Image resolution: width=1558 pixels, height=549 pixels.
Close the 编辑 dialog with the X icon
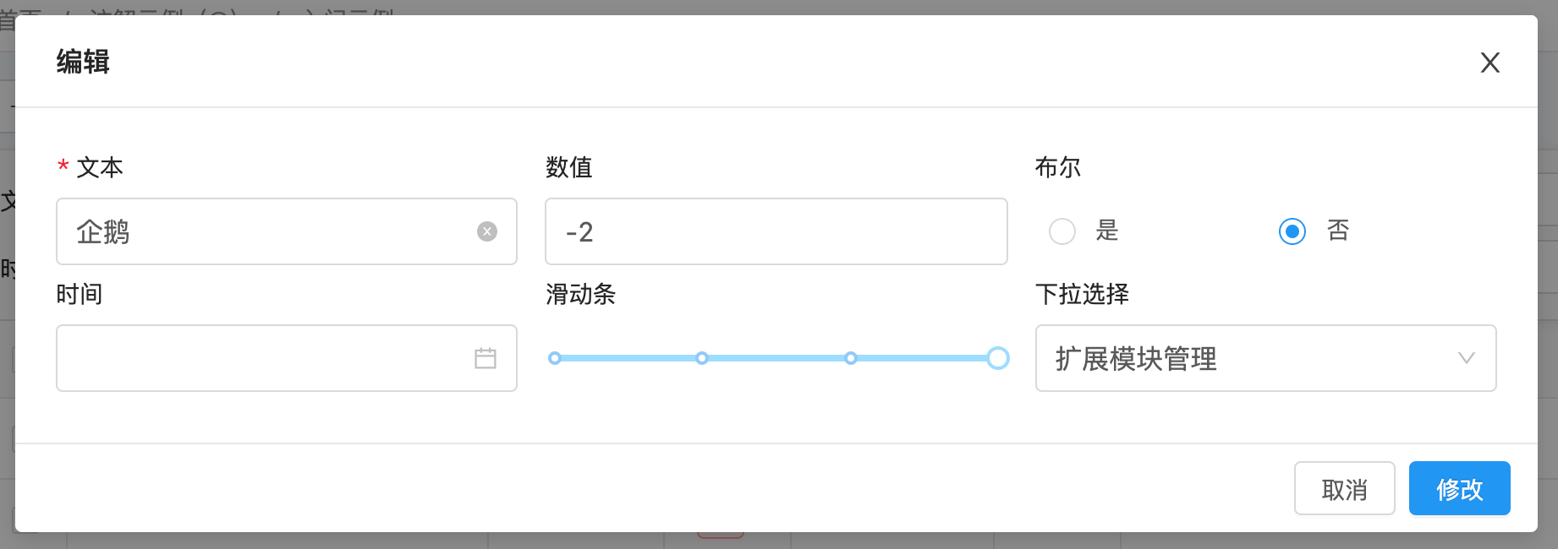[x=1489, y=63]
